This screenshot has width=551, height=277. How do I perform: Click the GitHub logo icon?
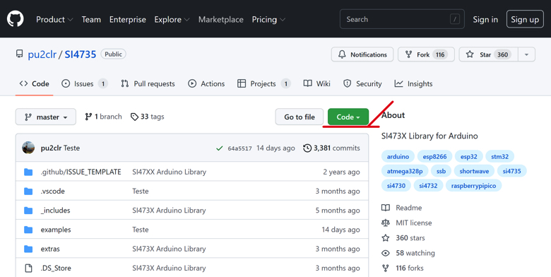point(15,19)
